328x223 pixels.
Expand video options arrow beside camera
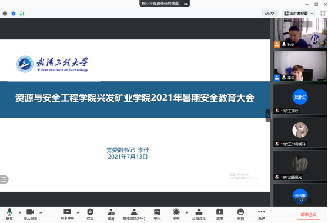(x=41, y=212)
